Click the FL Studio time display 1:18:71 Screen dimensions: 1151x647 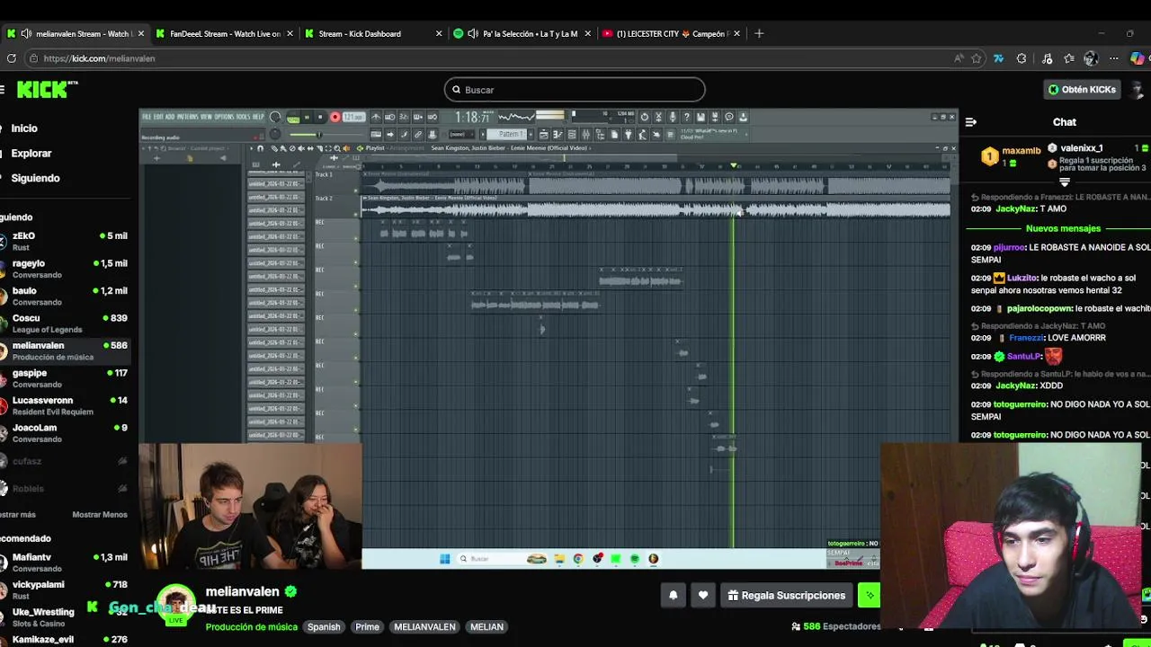(x=472, y=118)
